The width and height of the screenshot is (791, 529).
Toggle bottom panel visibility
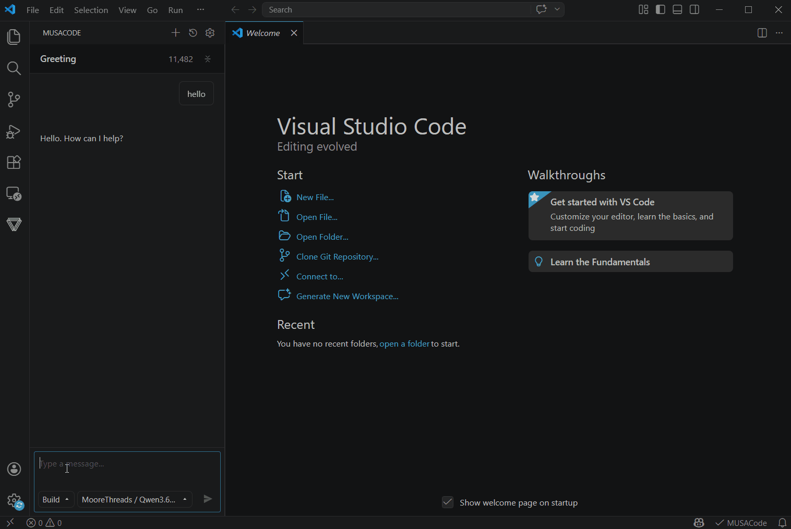click(x=677, y=9)
